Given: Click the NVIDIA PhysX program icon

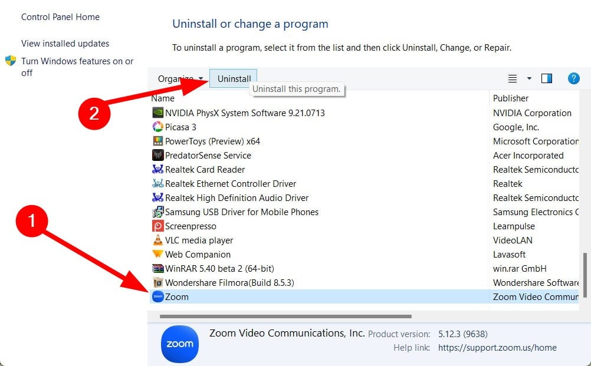Looking at the screenshot, I should 157,113.
